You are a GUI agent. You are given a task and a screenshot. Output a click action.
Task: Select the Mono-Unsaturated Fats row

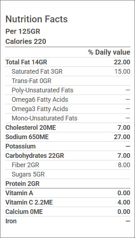point(68,118)
